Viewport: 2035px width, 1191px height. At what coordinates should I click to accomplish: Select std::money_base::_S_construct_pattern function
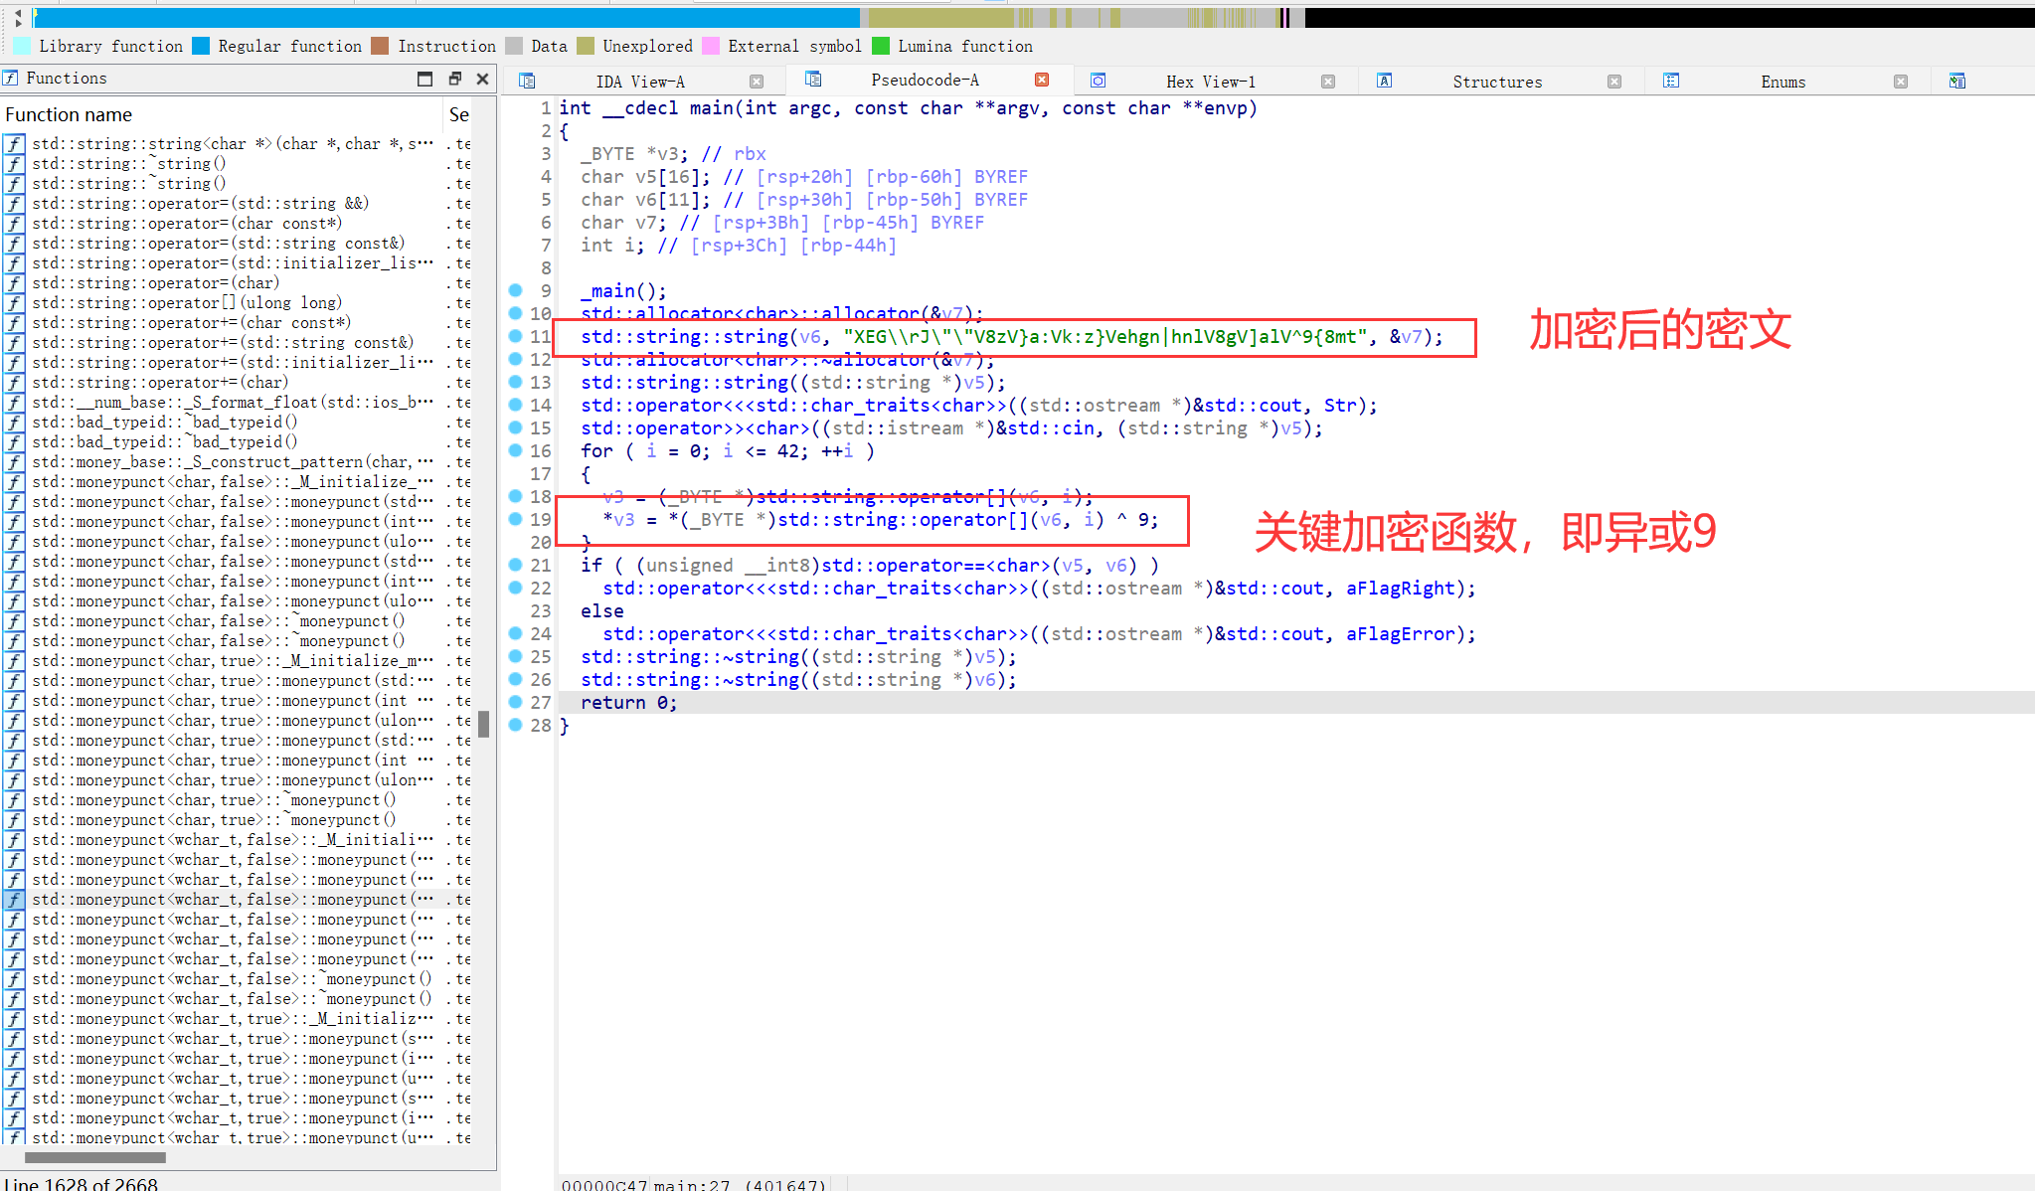[233, 461]
